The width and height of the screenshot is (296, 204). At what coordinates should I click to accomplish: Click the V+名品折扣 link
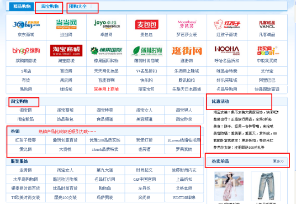[x=147, y=71]
